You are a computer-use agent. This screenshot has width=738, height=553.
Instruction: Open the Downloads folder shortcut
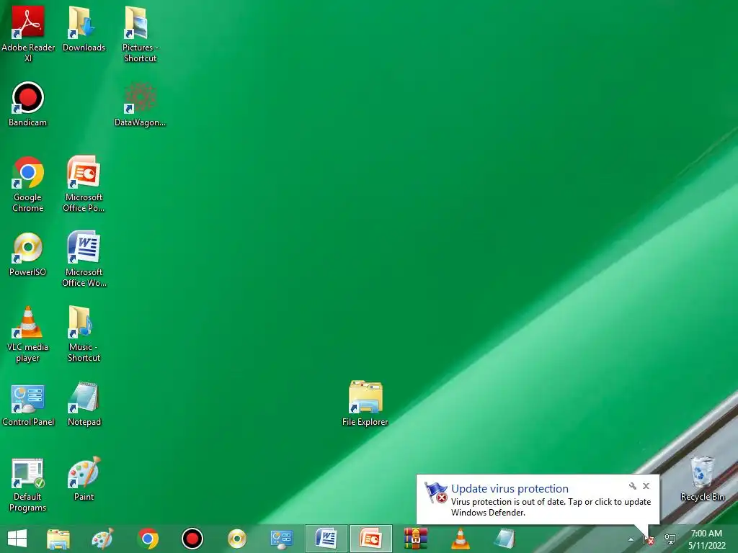click(84, 28)
